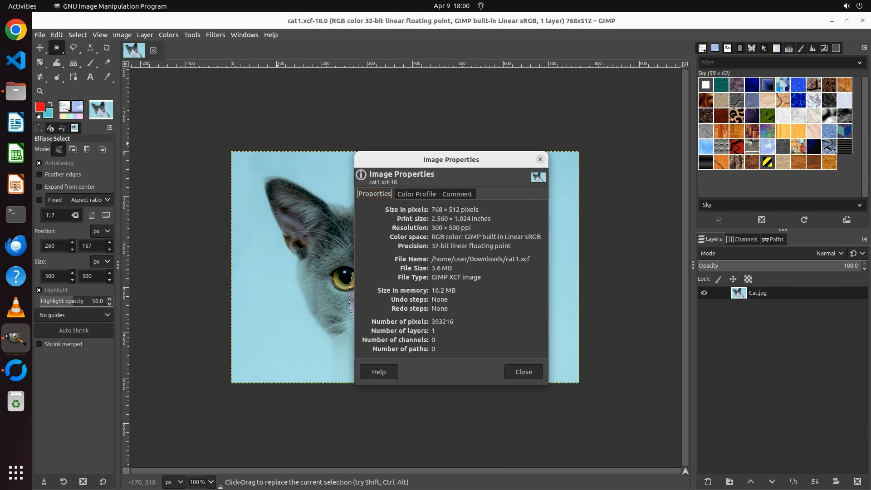Enable Expand from center option
This screenshot has width=871, height=490.
[39, 186]
